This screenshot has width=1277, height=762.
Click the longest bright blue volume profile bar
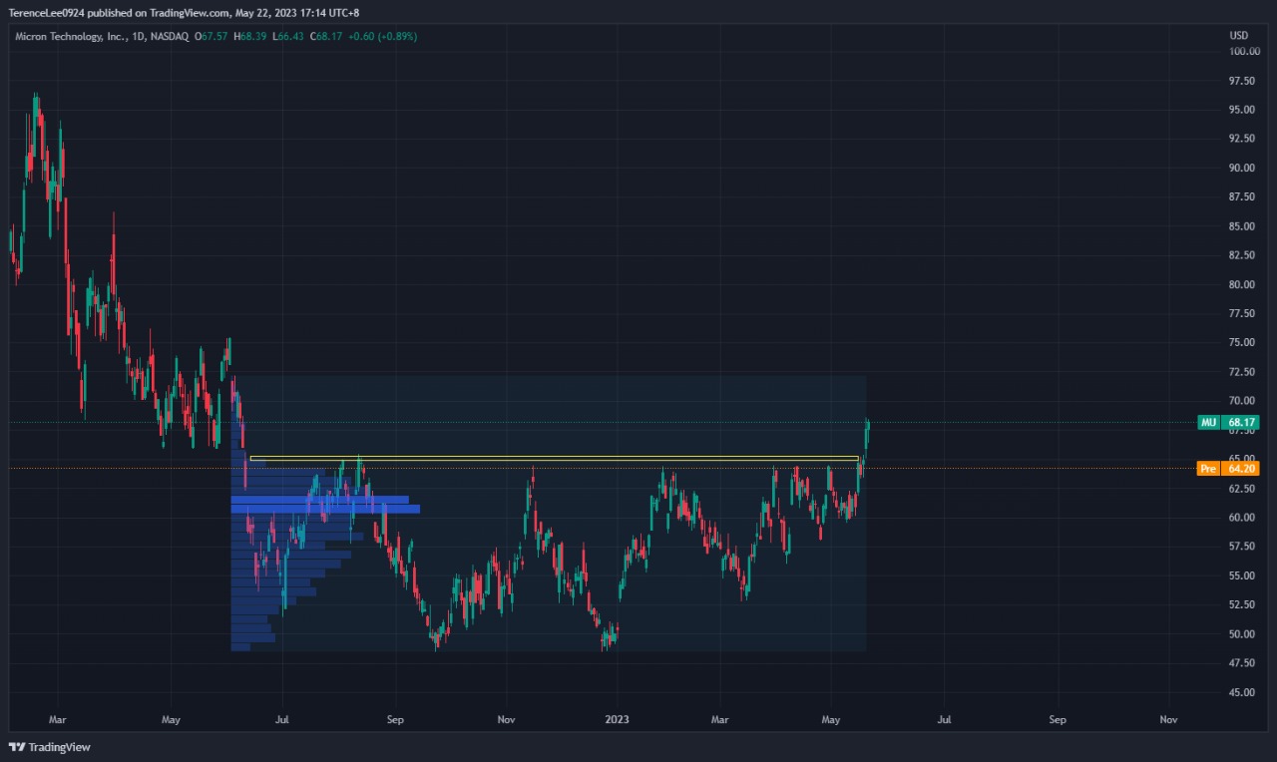325,509
